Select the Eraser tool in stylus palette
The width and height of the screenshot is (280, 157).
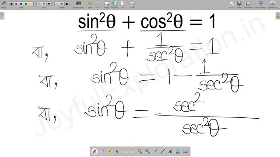coord(102,151)
